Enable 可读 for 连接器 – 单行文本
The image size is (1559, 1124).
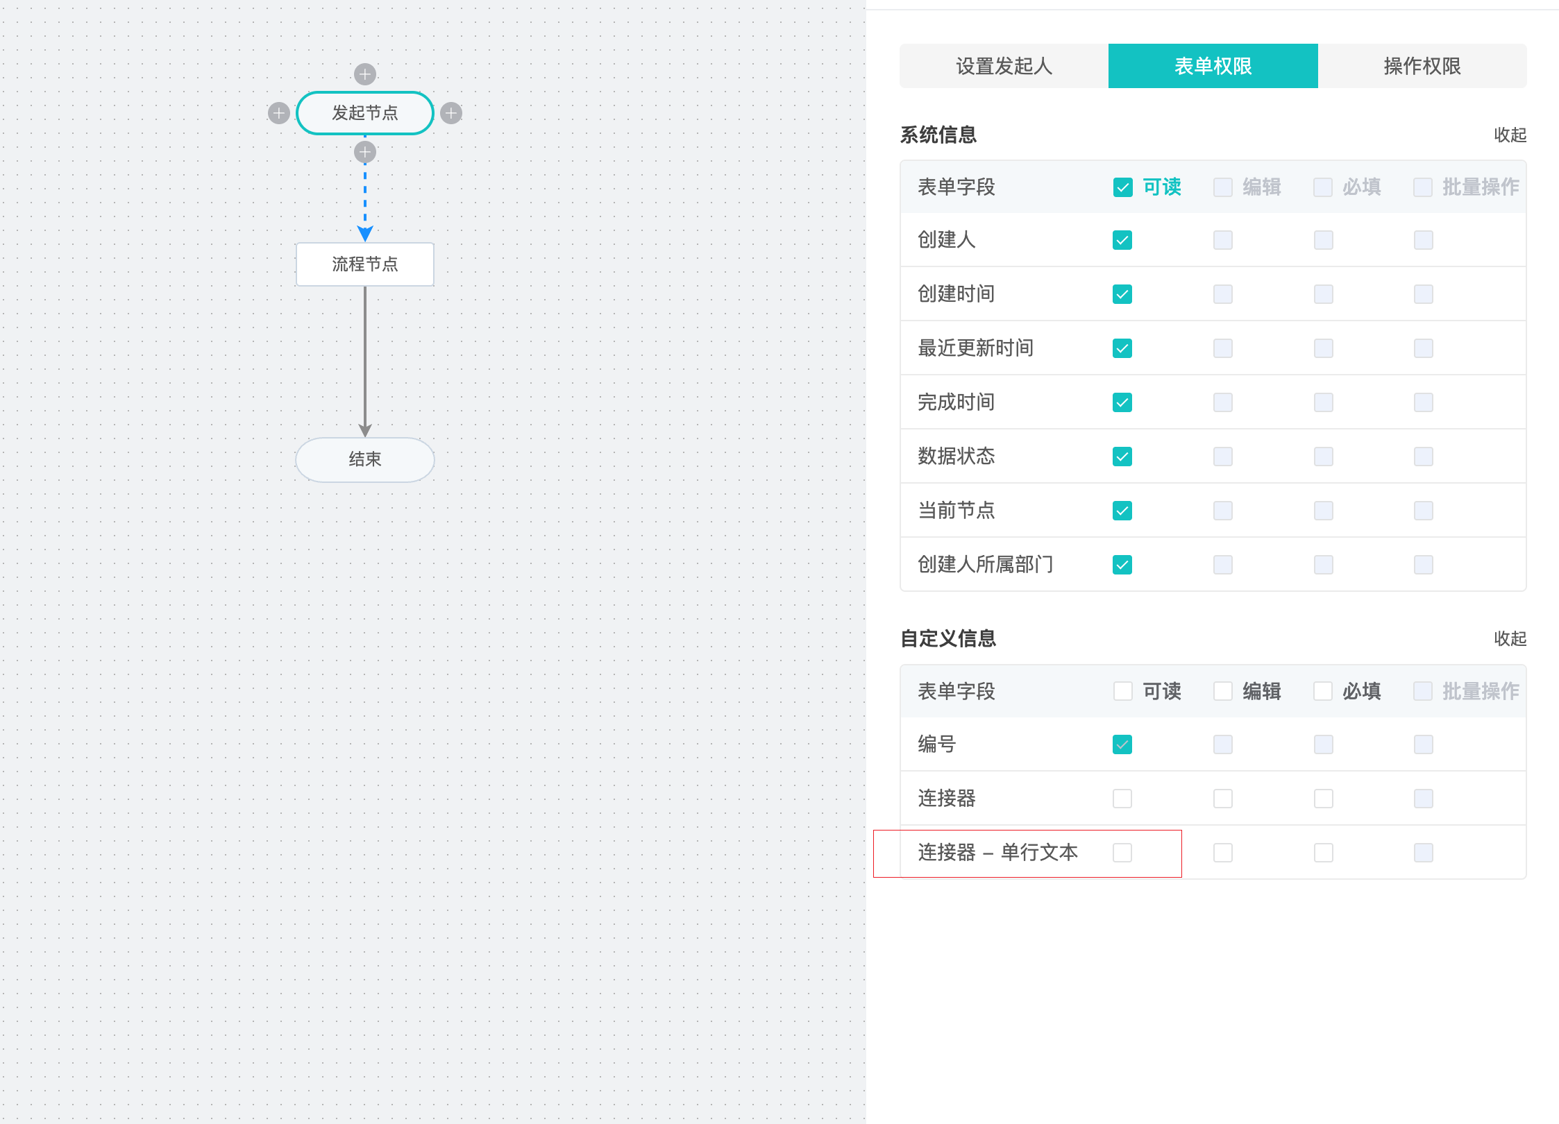click(1122, 853)
